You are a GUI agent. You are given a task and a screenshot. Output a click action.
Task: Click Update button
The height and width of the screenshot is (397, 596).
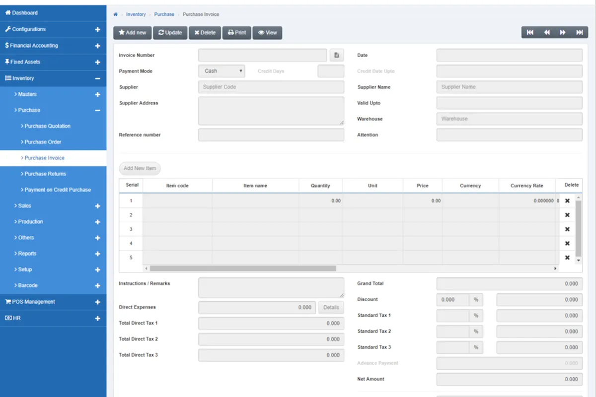click(x=170, y=33)
